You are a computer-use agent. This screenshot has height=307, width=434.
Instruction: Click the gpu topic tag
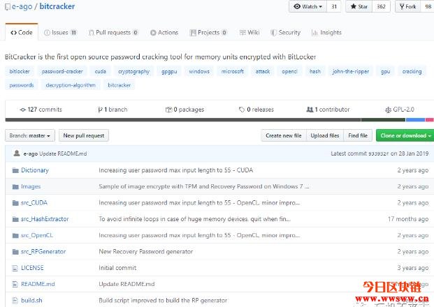coord(385,72)
